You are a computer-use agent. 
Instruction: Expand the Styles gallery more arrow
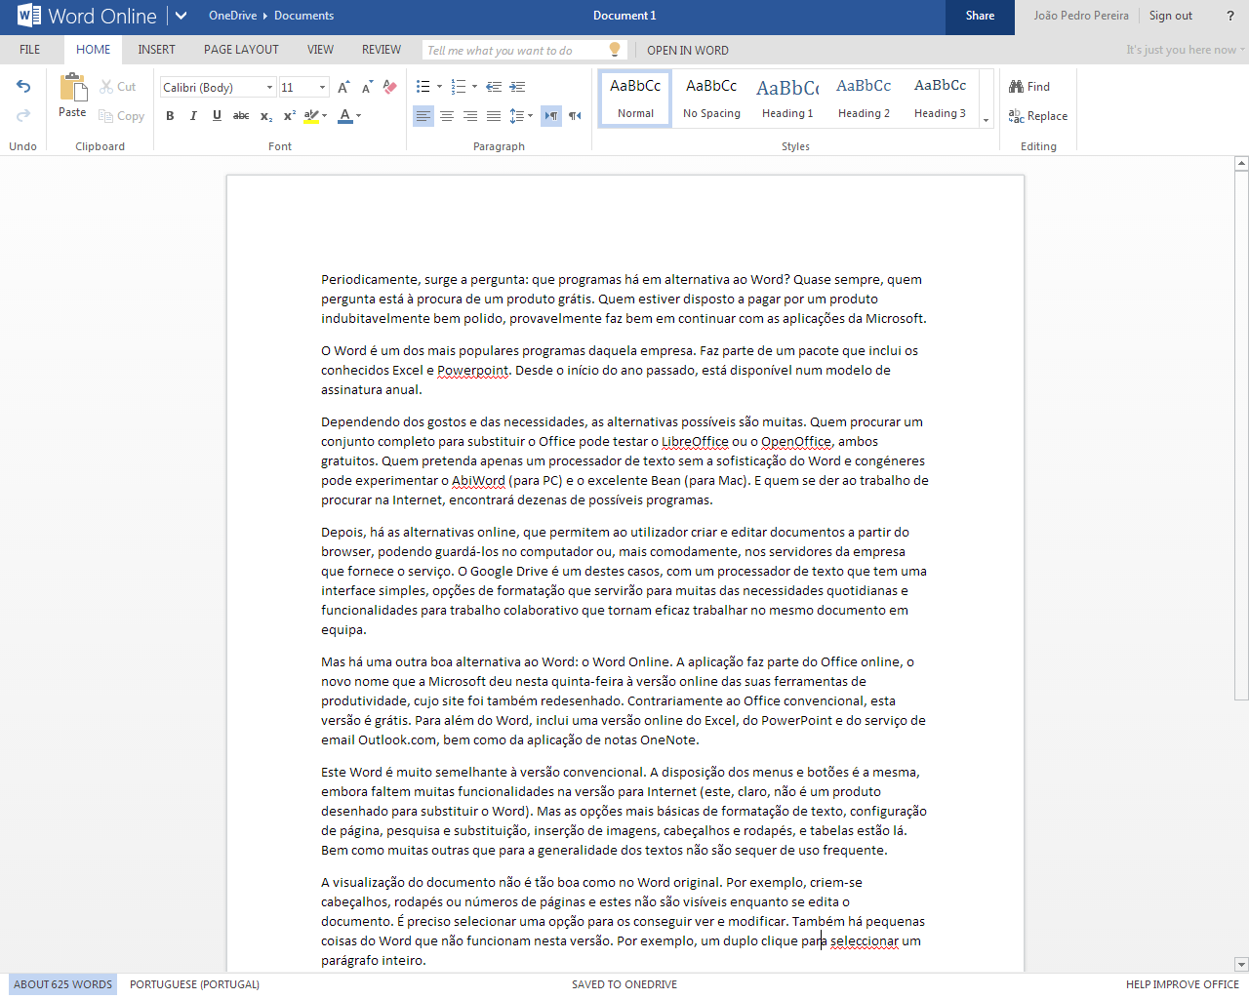(x=986, y=120)
